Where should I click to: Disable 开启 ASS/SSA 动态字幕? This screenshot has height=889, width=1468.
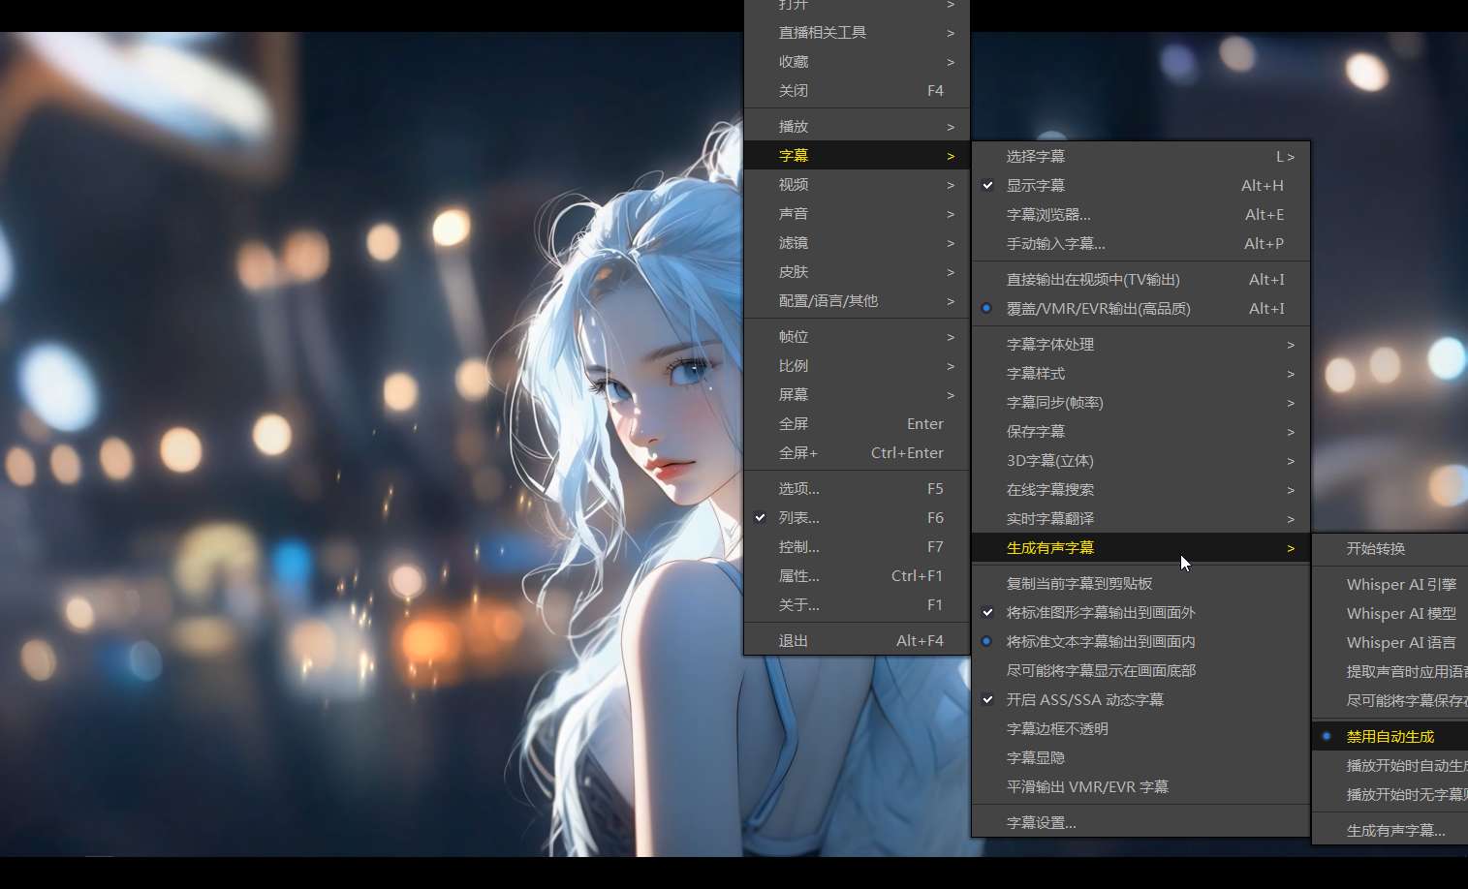click(x=1140, y=699)
